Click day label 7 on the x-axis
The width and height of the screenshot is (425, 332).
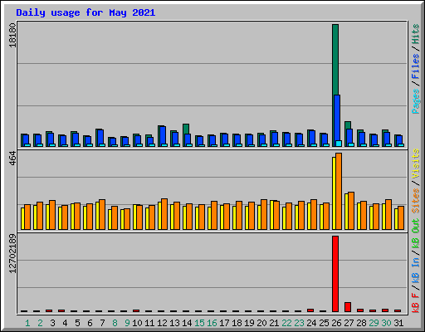[102, 323]
